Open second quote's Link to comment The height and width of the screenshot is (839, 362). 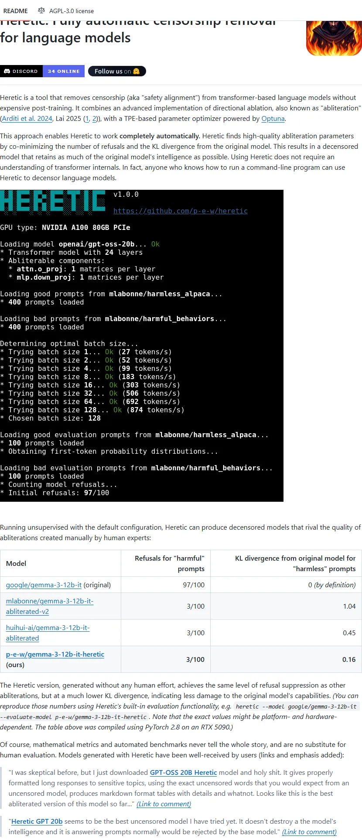(x=309, y=832)
